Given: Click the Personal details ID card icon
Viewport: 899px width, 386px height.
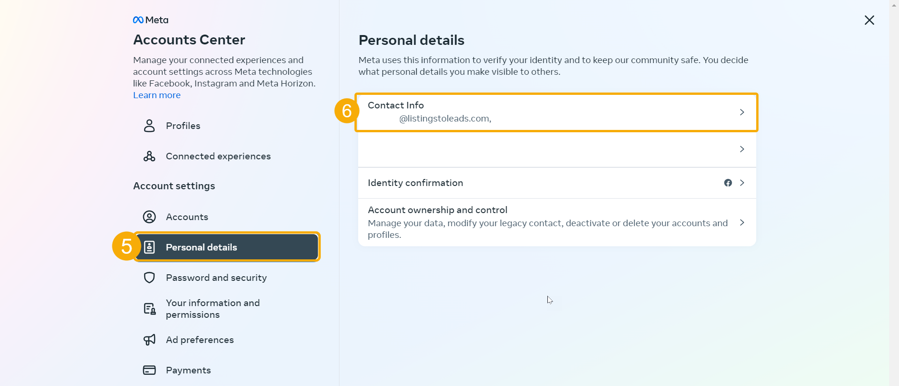Looking at the screenshot, I should click(149, 247).
